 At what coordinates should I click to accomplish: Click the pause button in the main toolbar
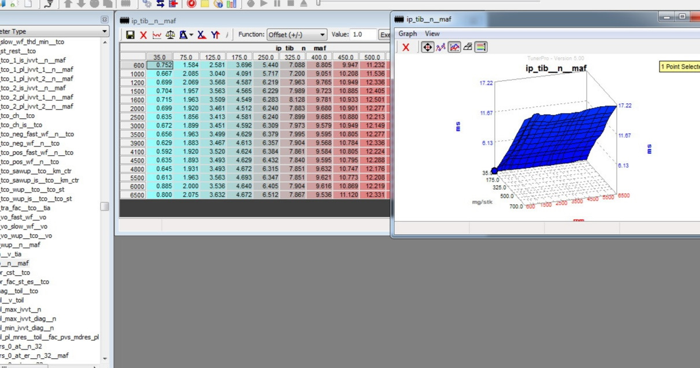point(277,3)
